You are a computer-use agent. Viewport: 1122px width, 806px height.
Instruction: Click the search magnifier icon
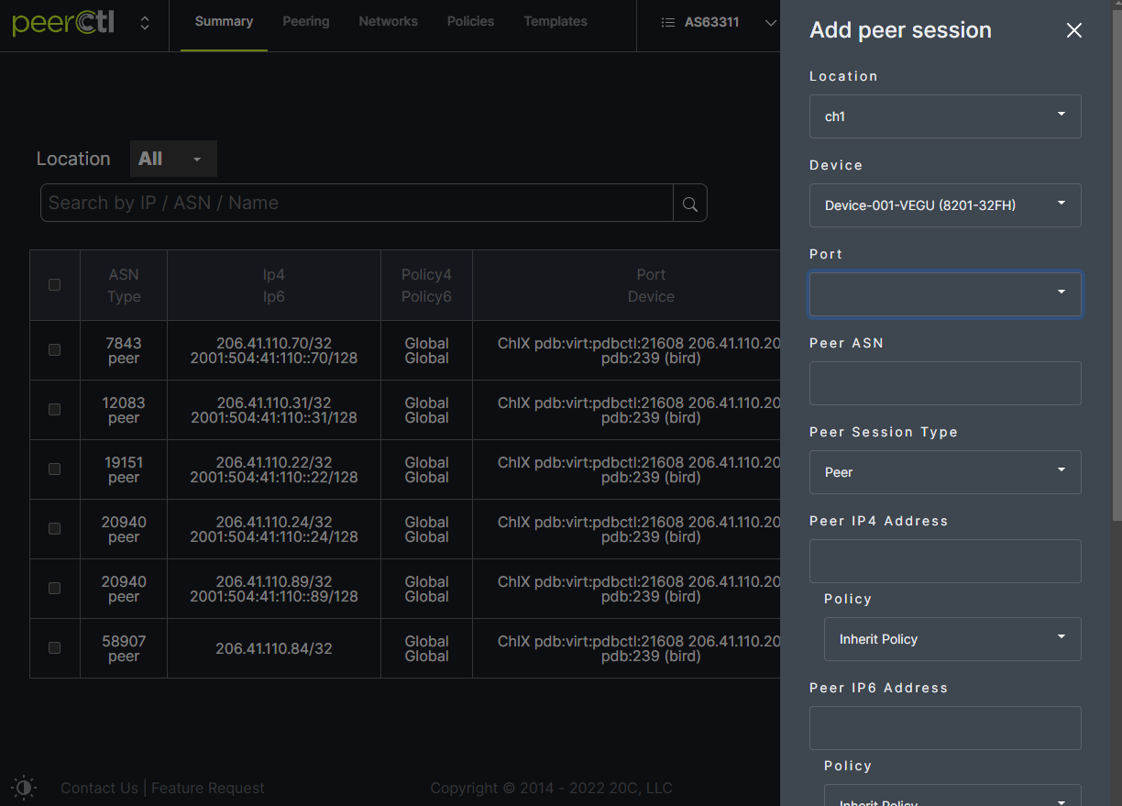coord(690,204)
